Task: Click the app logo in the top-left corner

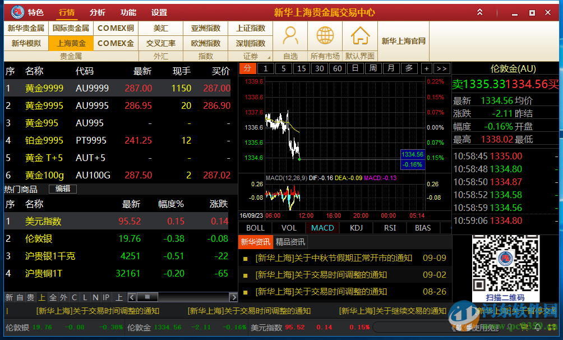Action: pyautogui.click(x=17, y=12)
